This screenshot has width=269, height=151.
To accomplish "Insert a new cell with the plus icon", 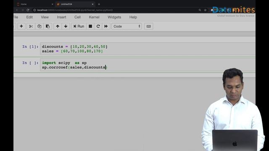I will 21,26.
